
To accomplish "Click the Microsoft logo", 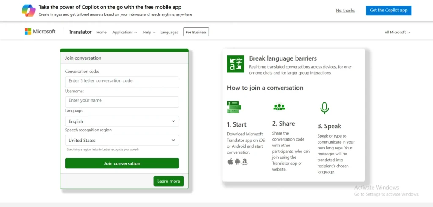I will pyautogui.click(x=40, y=31).
